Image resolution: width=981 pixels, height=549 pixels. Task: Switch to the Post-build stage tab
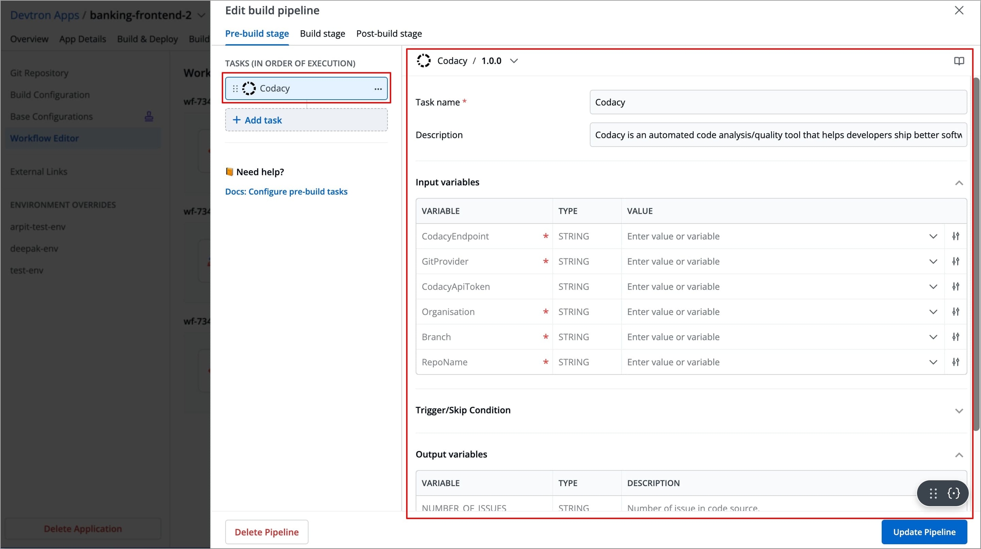point(389,34)
